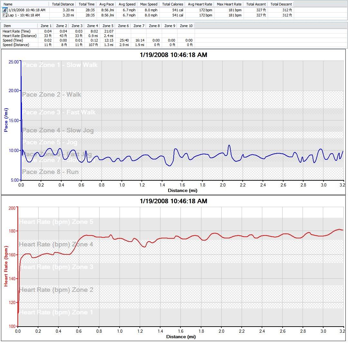Click the Max Heart Rate column header
The width and height of the screenshot is (348, 344).
click(229, 4)
